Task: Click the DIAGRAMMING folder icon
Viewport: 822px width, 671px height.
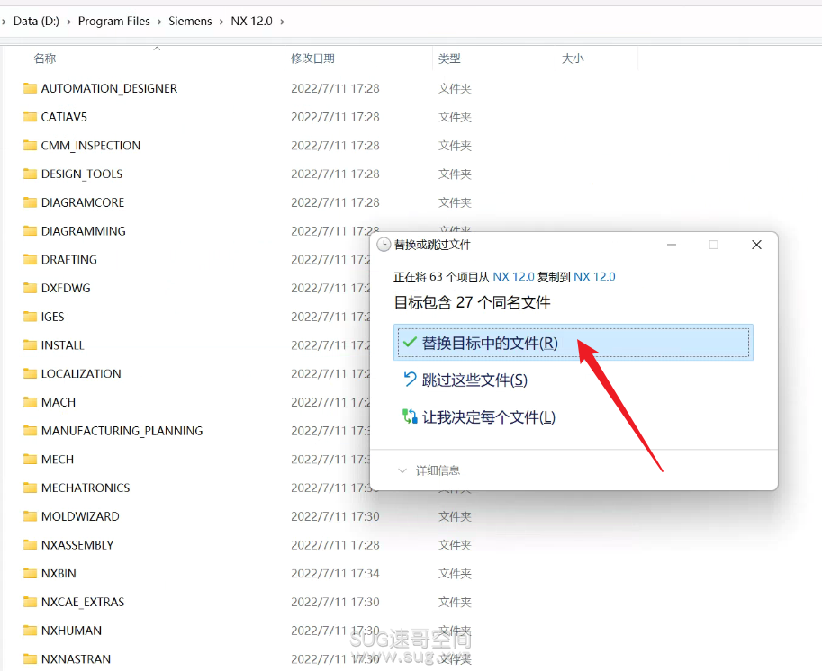Action: point(30,230)
